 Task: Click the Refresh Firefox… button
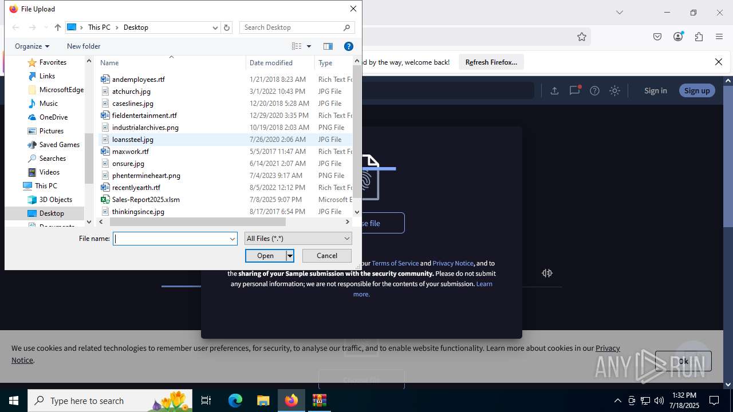click(x=491, y=62)
